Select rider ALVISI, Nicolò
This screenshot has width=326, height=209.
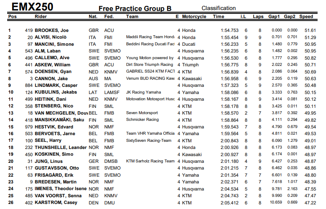point(50,37)
